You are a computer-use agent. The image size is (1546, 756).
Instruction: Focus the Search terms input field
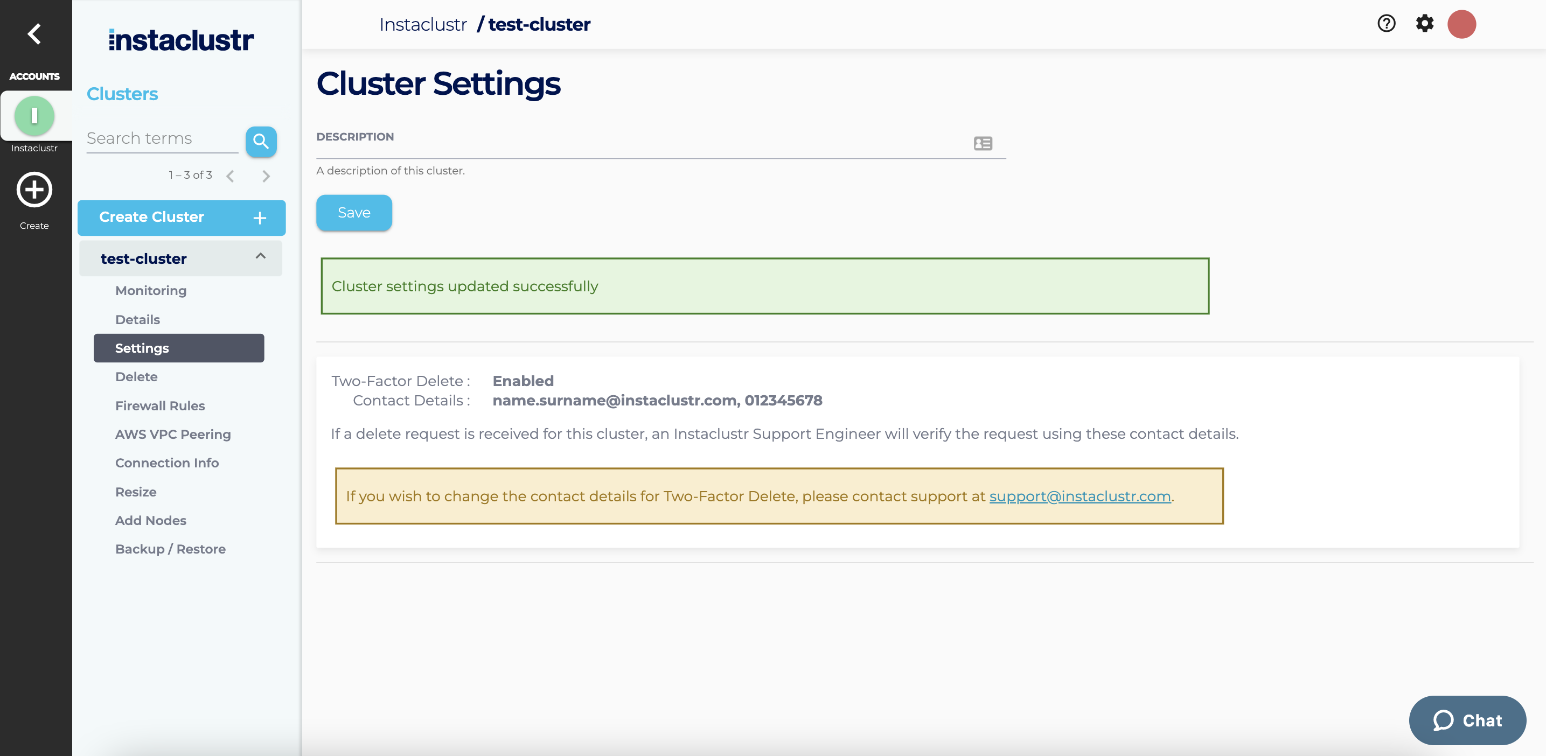tap(162, 138)
